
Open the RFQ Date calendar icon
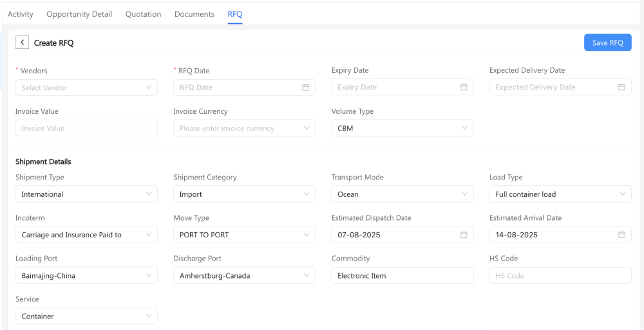pyautogui.click(x=306, y=87)
